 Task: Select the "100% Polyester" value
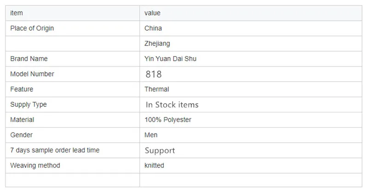(168, 120)
